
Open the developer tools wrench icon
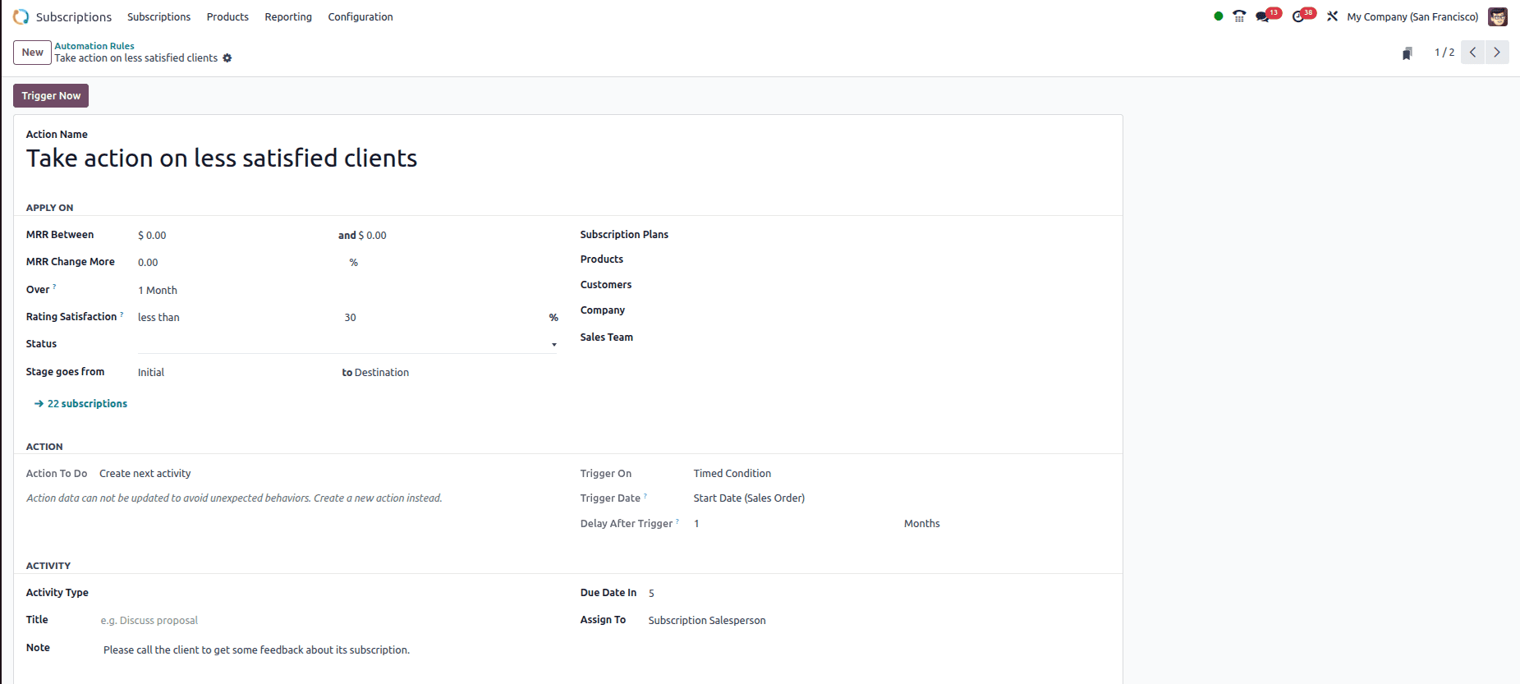point(1332,16)
